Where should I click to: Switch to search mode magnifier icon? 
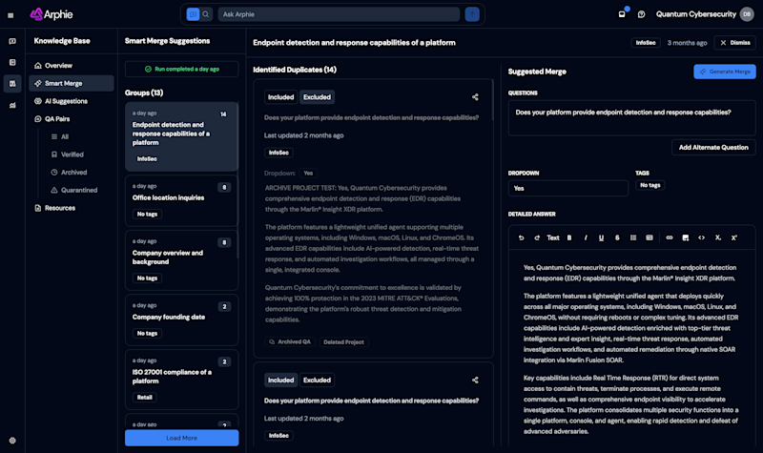tap(206, 14)
